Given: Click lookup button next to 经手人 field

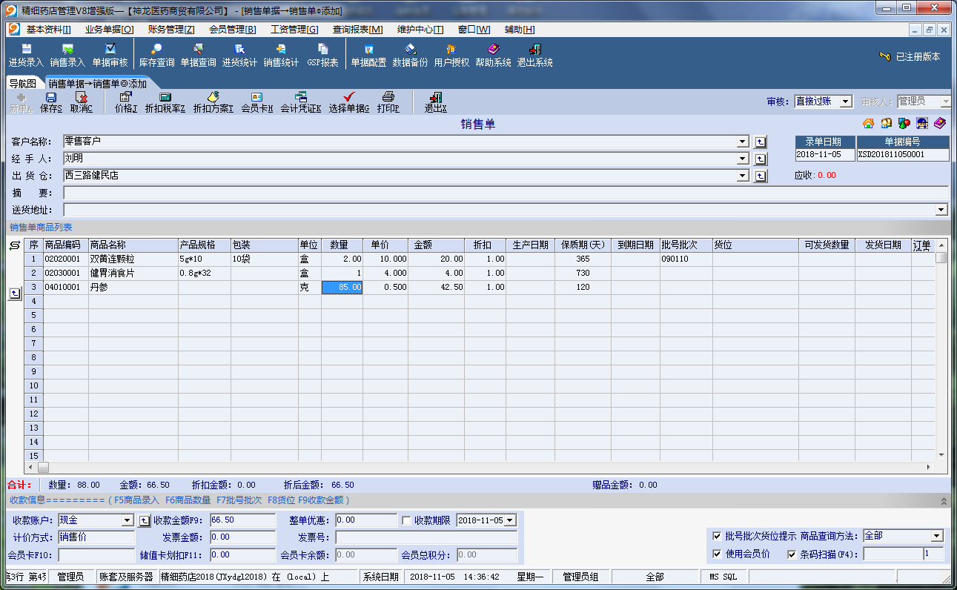Looking at the screenshot, I should (x=761, y=159).
